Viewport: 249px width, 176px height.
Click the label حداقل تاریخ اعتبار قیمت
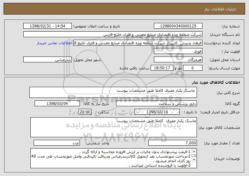(220, 112)
